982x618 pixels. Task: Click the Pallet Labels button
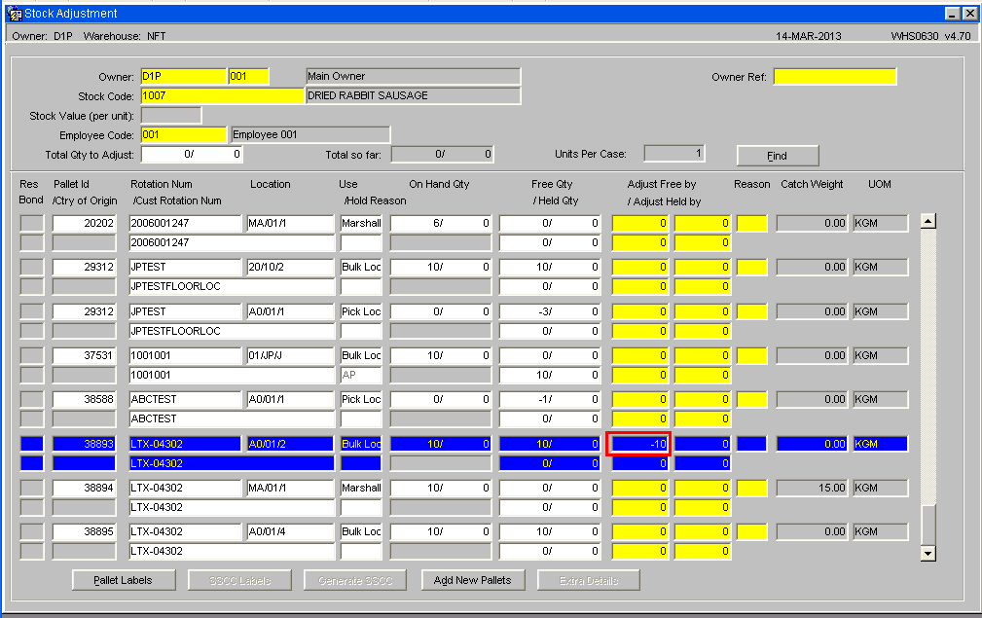124,580
